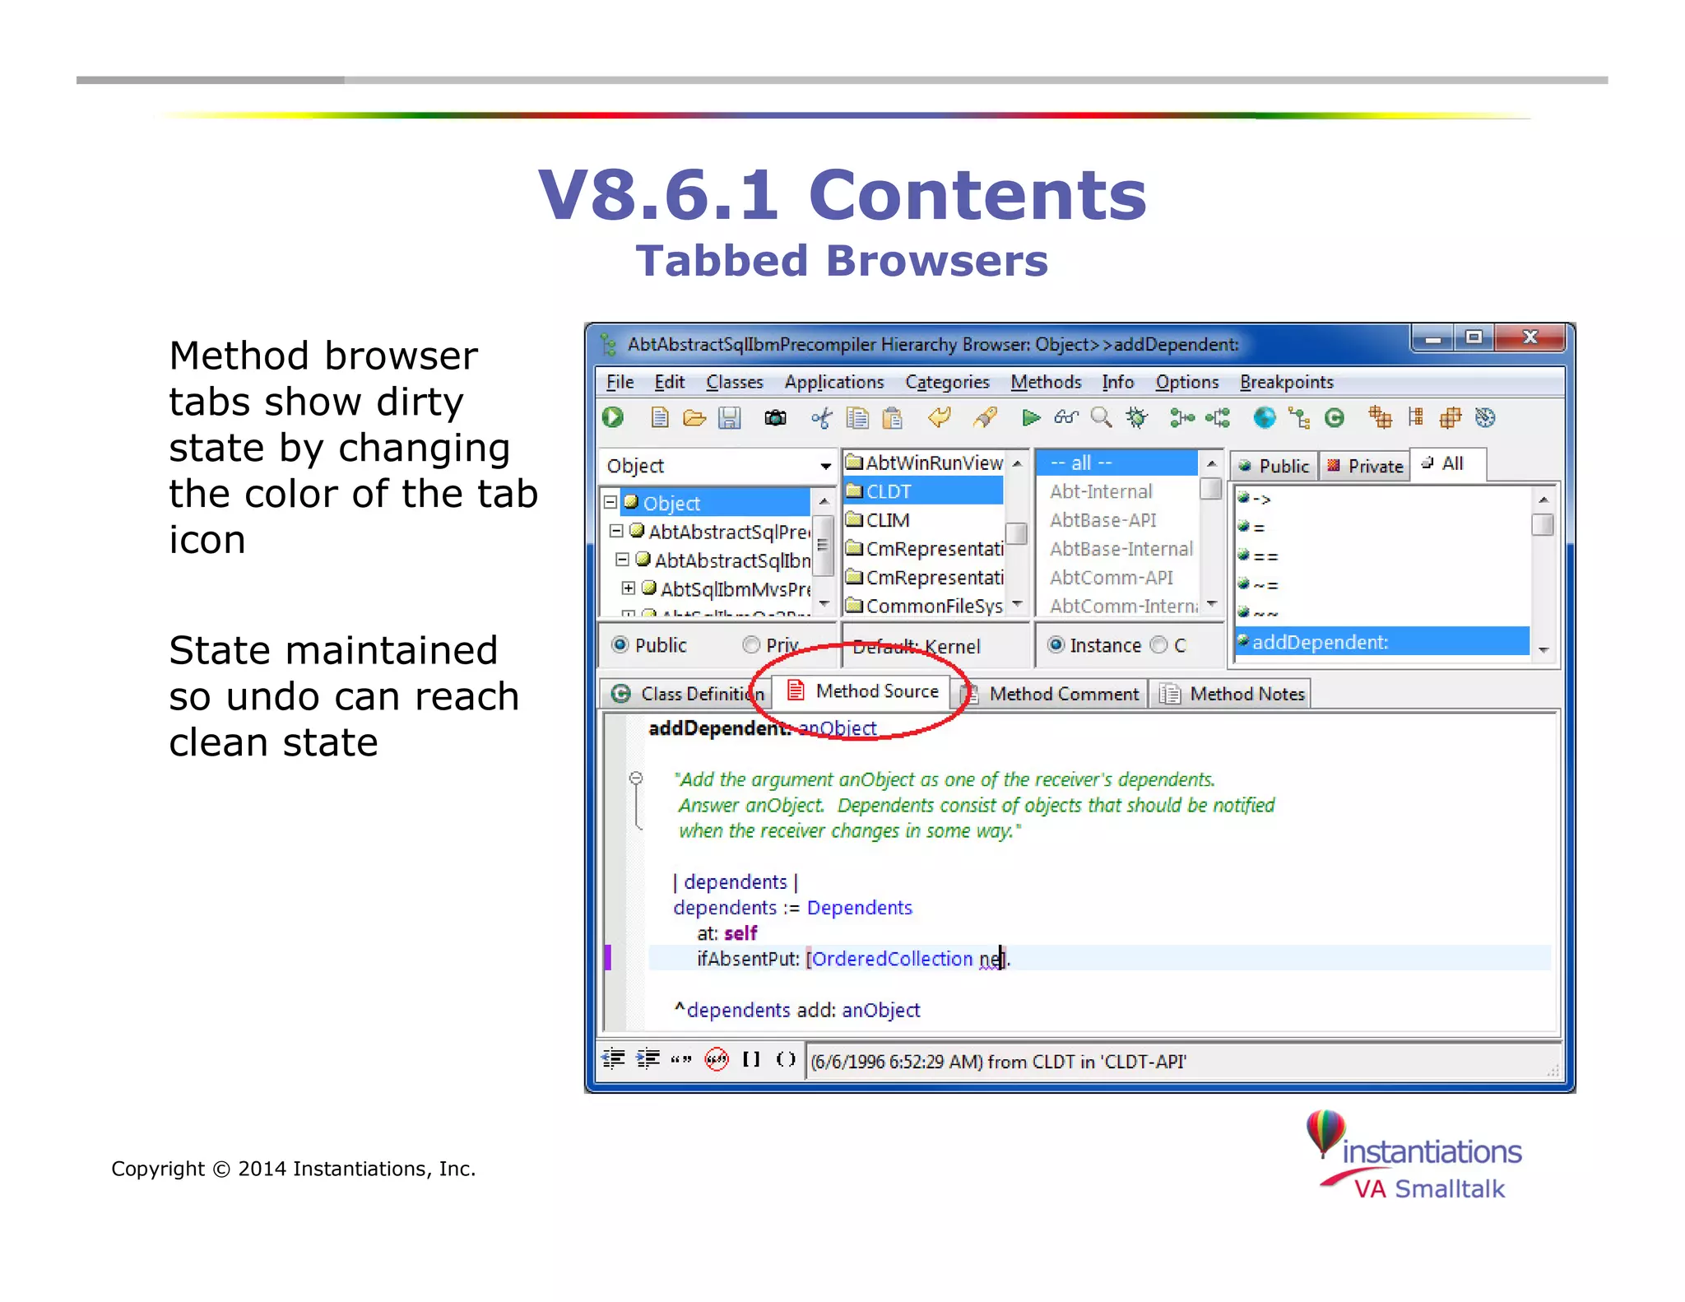
Task: Click the crossed-out quotes uncomment icon
Action: 717,1058
